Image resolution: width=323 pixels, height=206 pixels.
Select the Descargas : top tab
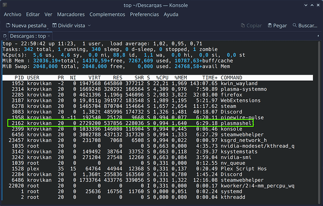(28, 36)
